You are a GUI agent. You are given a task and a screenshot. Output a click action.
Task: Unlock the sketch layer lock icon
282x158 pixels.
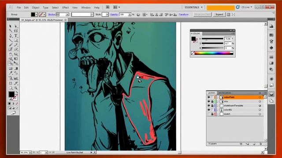point(212,114)
